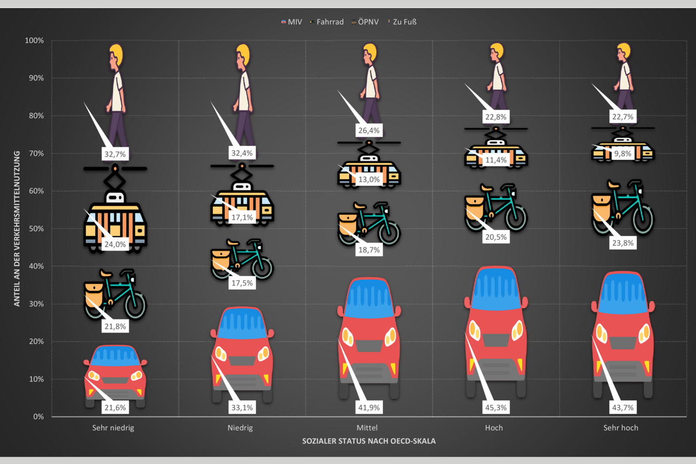Select the tram icon for Niedrig
The image size is (696, 464).
click(242, 194)
